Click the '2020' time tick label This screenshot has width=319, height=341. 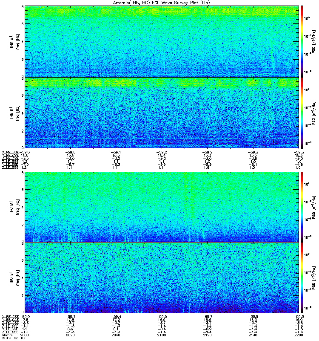tap(70, 335)
